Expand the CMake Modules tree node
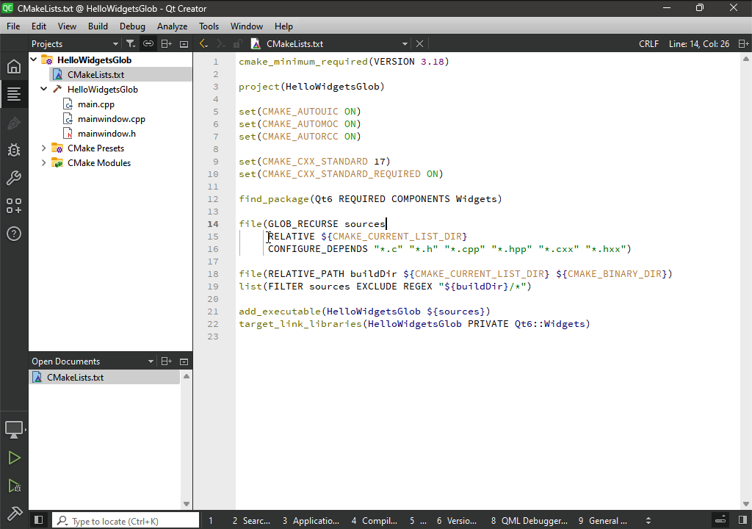This screenshot has height=529, width=752. (x=44, y=163)
